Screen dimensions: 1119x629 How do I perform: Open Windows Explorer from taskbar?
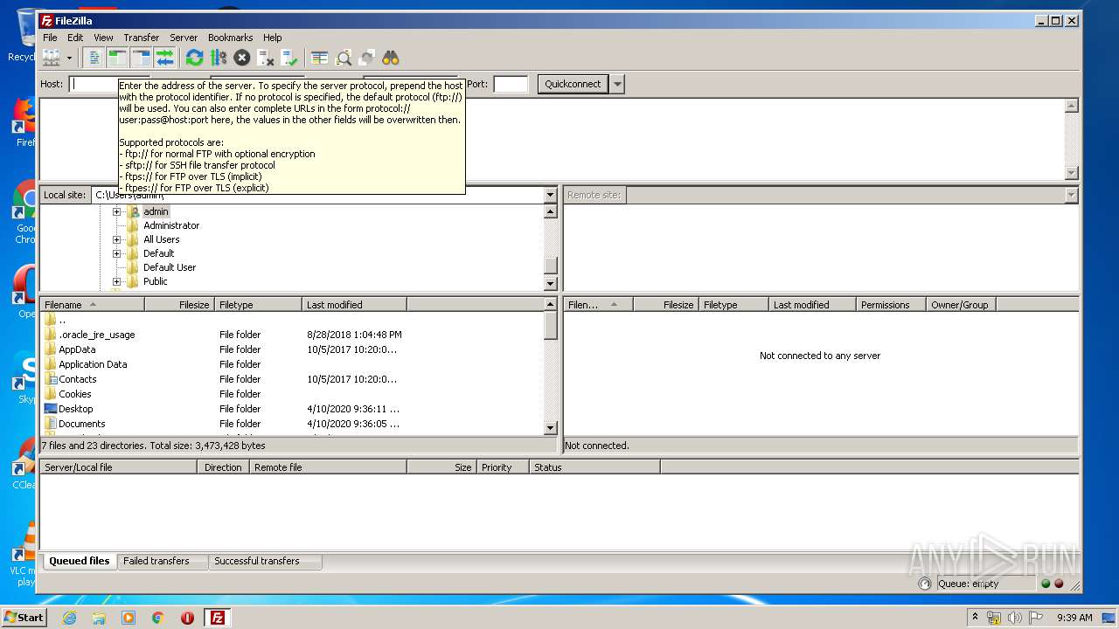[x=99, y=618]
